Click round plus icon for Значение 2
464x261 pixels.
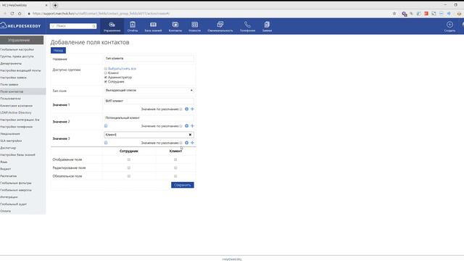click(x=186, y=126)
